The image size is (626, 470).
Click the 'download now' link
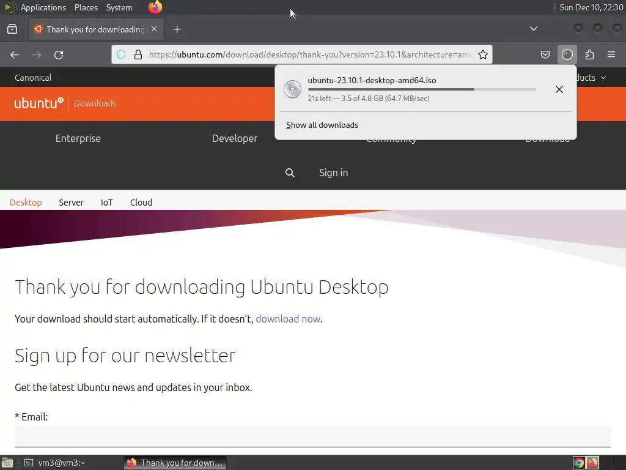pyautogui.click(x=288, y=319)
